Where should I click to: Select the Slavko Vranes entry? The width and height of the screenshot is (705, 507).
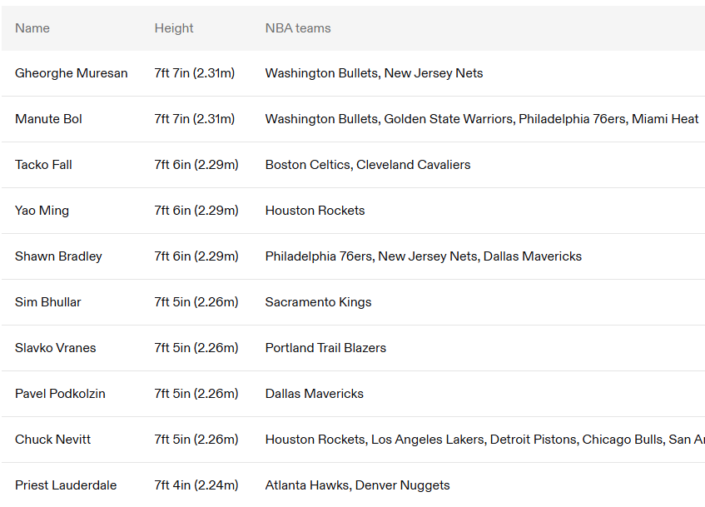(56, 348)
